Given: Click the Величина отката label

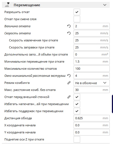Looking at the screenshot, I should [17, 26].
